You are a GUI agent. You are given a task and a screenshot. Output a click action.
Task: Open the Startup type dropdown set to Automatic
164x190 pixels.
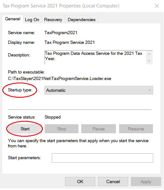[99, 90]
